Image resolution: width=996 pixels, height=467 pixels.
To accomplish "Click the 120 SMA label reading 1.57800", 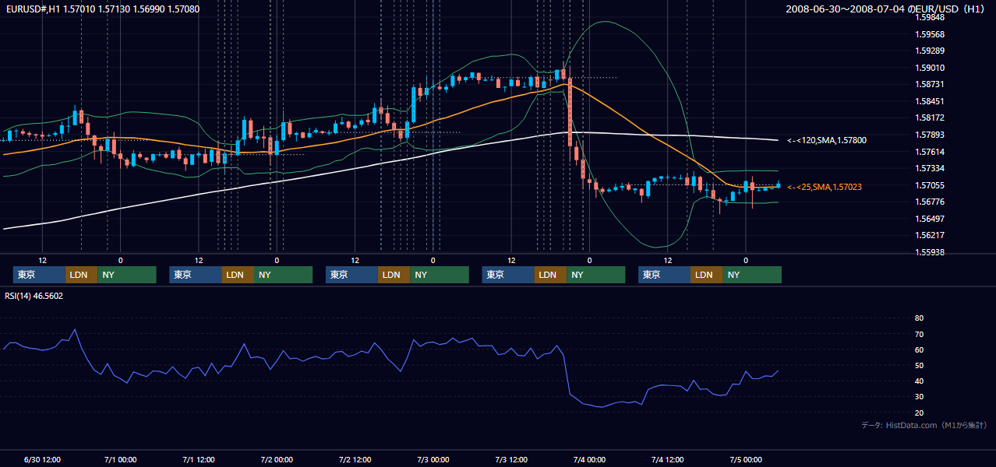I will pyautogui.click(x=827, y=140).
